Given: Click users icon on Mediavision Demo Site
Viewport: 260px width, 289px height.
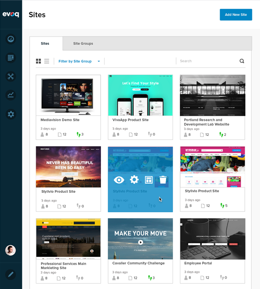Looking at the screenshot, I should (x=42, y=135).
